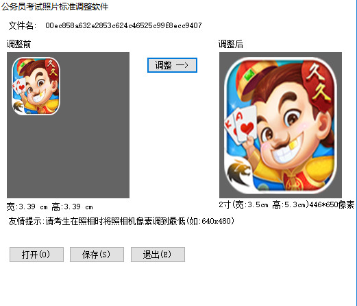This screenshot has width=357, height=306.
Task: Open a photo with 打开(O) button
Action: (36, 255)
